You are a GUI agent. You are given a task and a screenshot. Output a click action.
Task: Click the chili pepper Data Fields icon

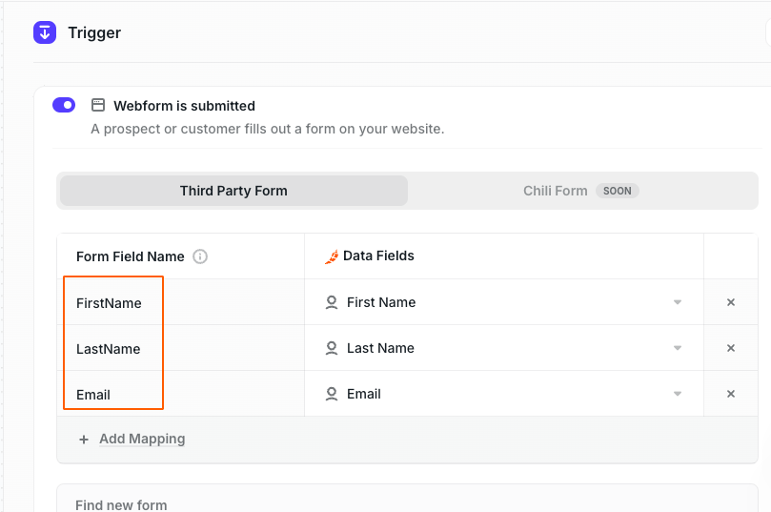(x=332, y=256)
